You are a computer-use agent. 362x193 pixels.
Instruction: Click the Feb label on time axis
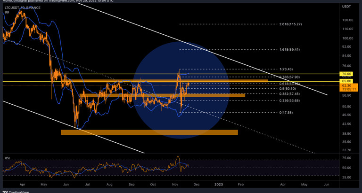[x=240, y=185]
